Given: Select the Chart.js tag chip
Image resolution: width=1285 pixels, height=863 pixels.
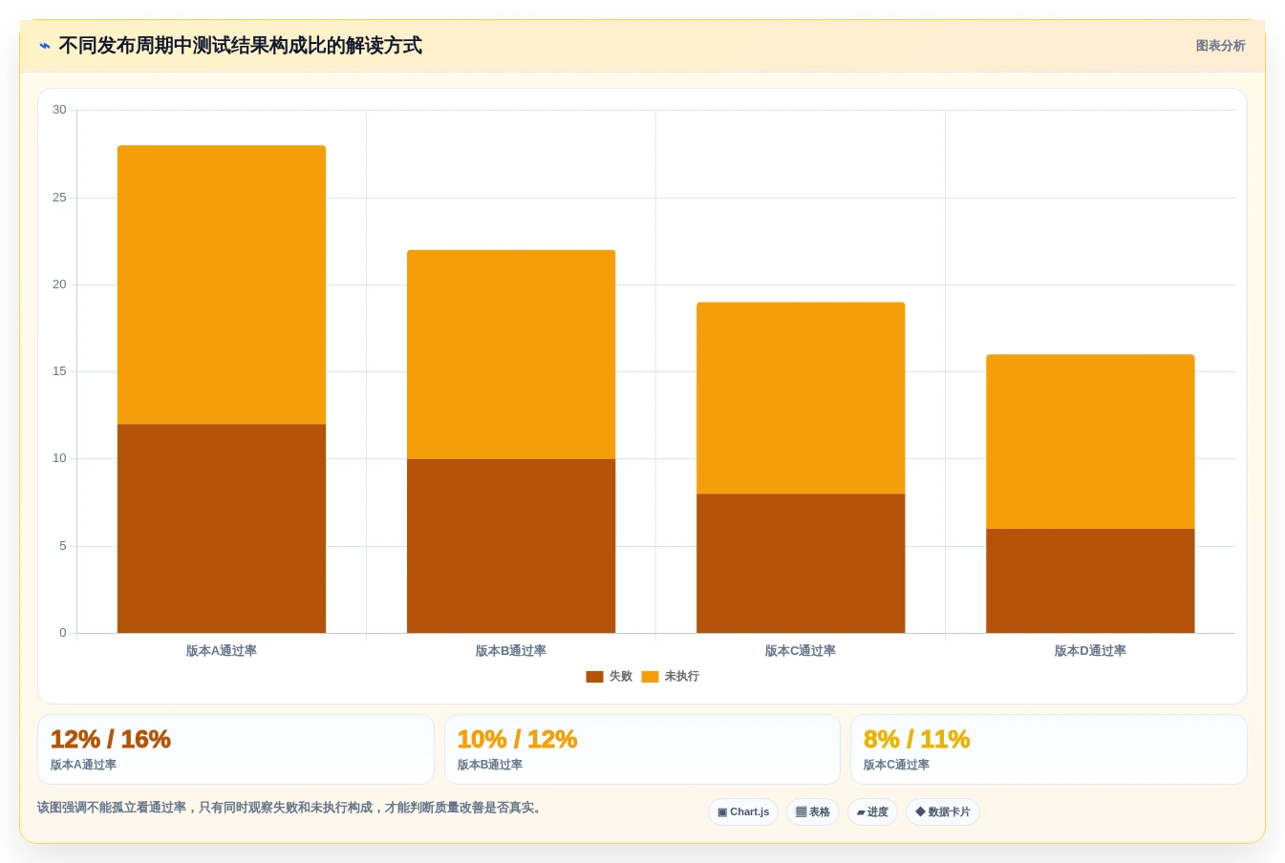Looking at the screenshot, I should (743, 812).
